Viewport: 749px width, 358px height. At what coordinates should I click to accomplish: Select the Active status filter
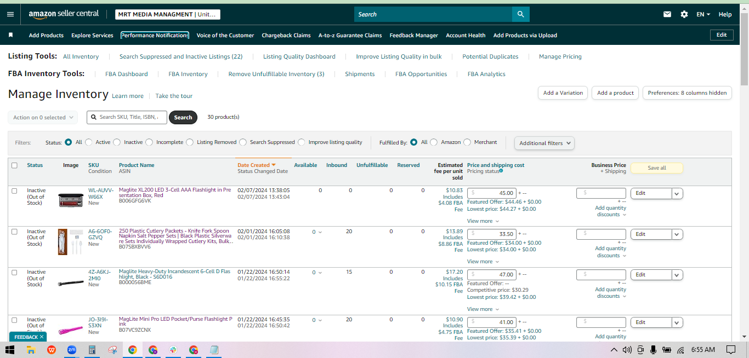pos(89,142)
